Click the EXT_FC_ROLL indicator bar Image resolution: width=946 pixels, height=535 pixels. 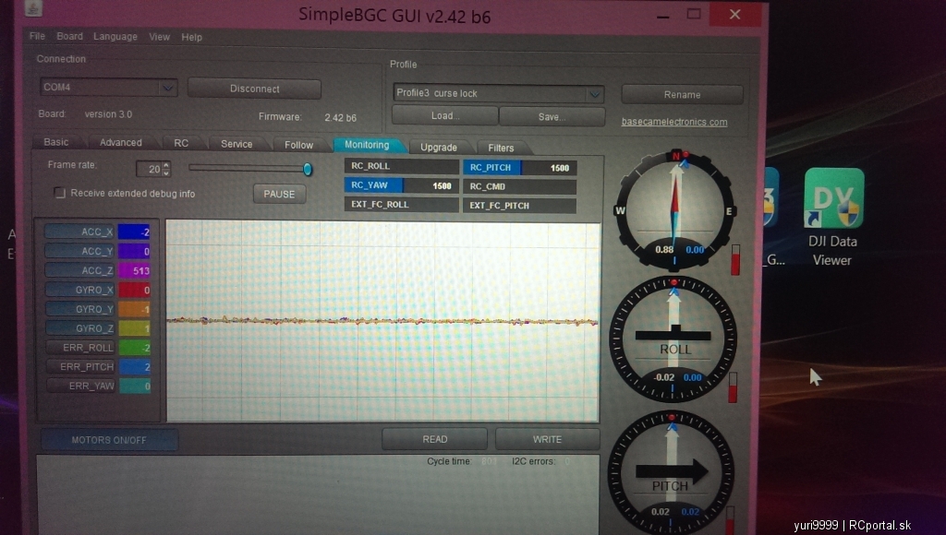point(401,204)
